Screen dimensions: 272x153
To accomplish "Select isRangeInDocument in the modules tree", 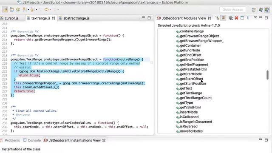I will click(x=196, y=122).
